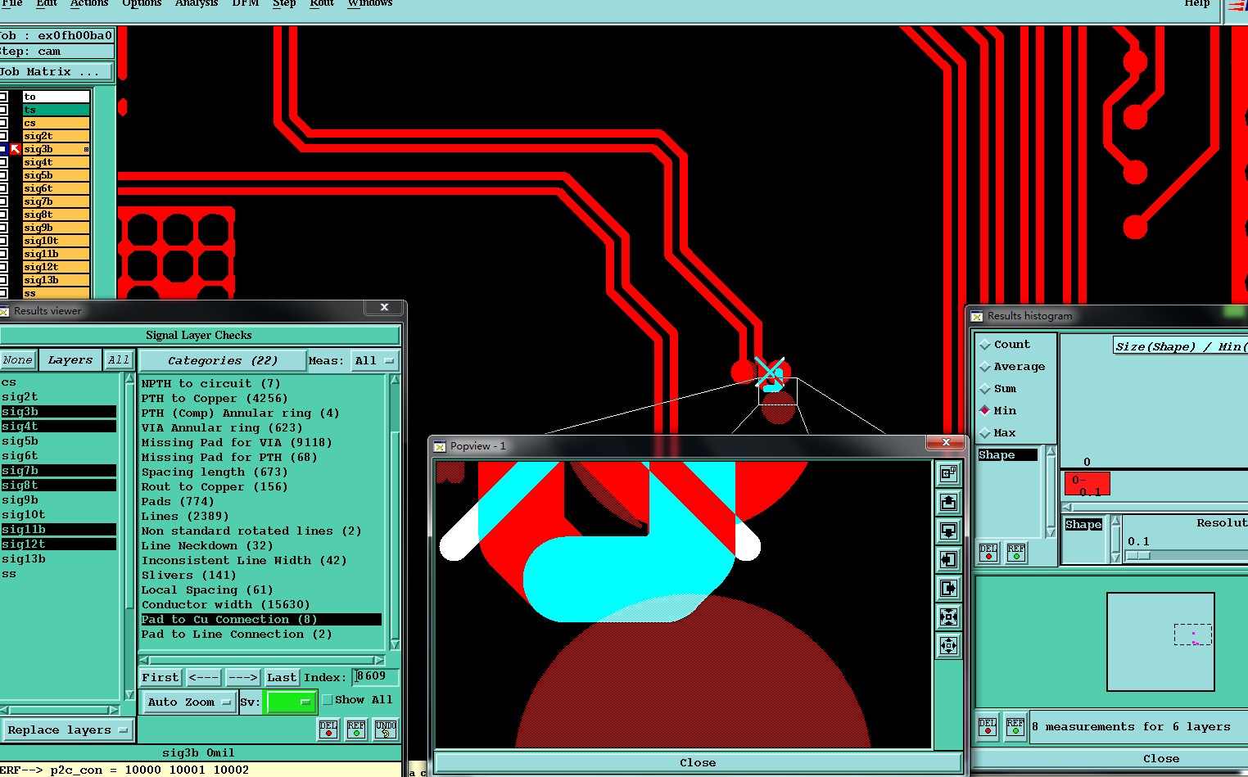Image resolution: width=1248 pixels, height=777 pixels.
Task: Click small grid marker on sig3b row
Action: pos(86,149)
